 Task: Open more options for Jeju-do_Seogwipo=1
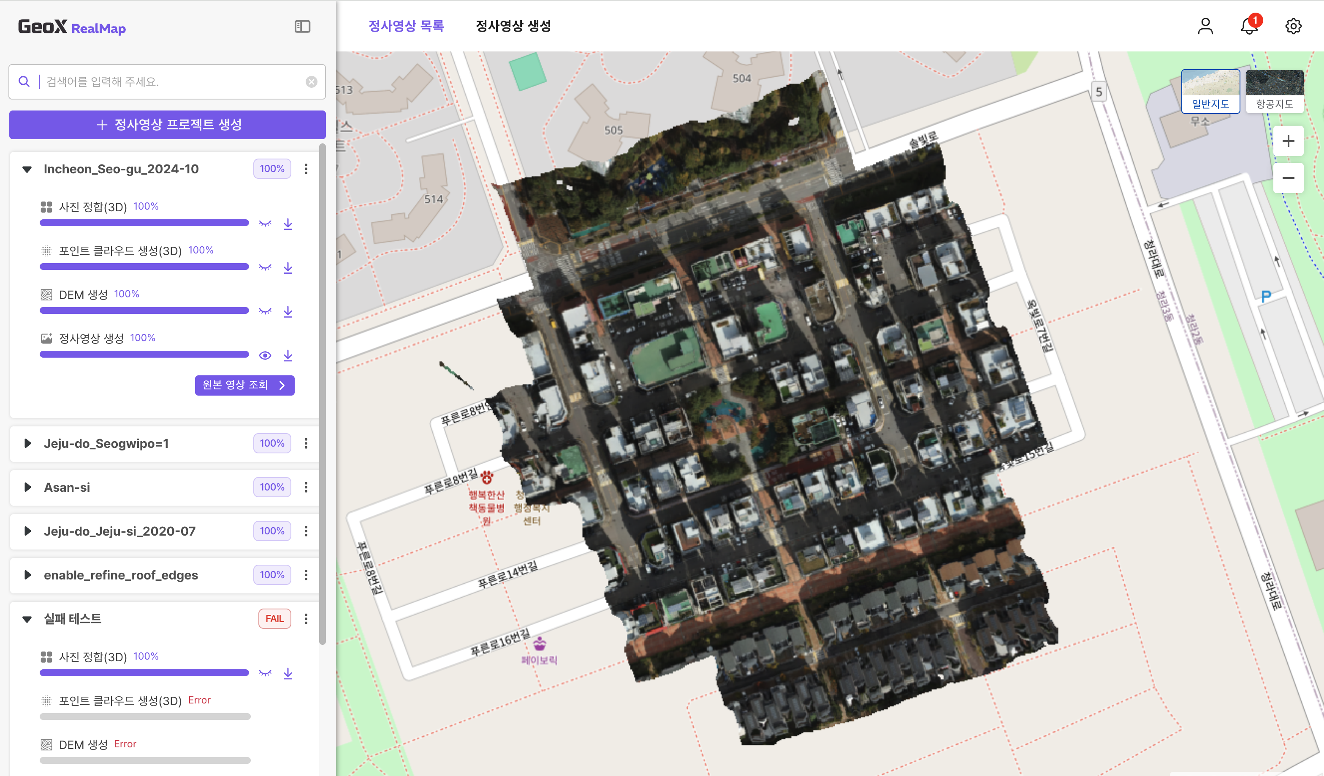[x=306, y=443]
